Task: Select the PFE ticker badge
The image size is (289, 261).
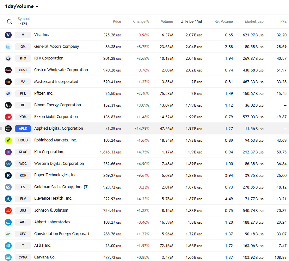Action: click(23, 94)
